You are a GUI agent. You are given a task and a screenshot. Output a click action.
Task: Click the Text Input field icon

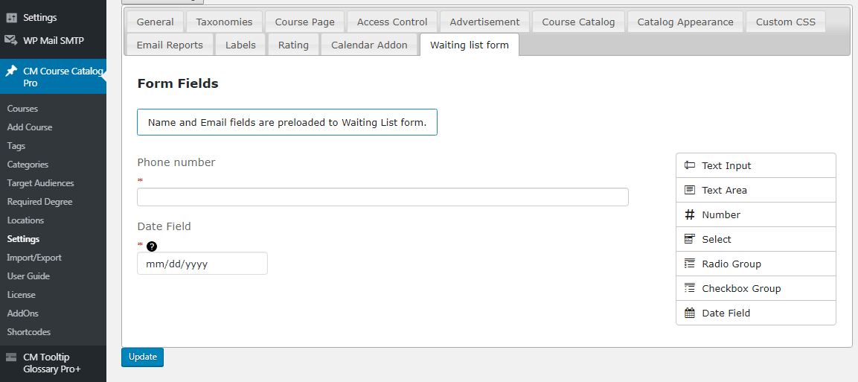(690, 165)
